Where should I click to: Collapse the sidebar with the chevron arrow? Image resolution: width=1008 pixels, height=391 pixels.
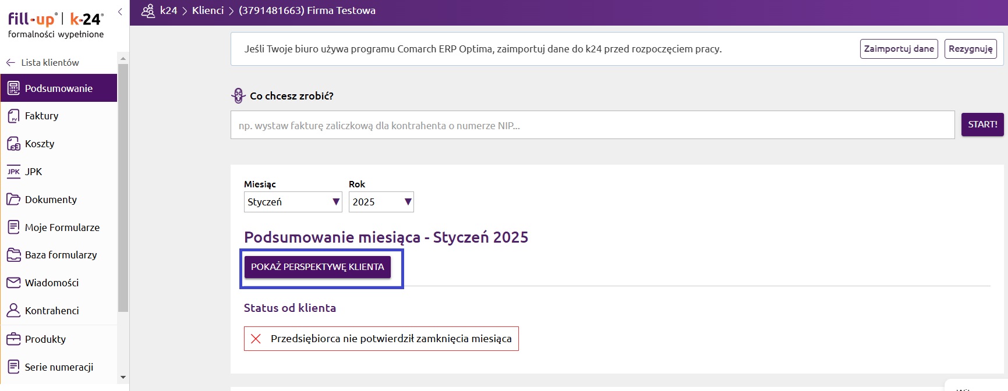(120, 12)
